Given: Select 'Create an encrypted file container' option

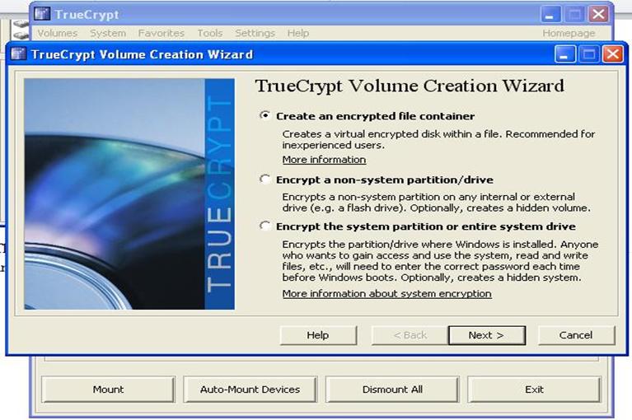Looking at the screenshot, I should pyautogui.click(x=265, y=116).
